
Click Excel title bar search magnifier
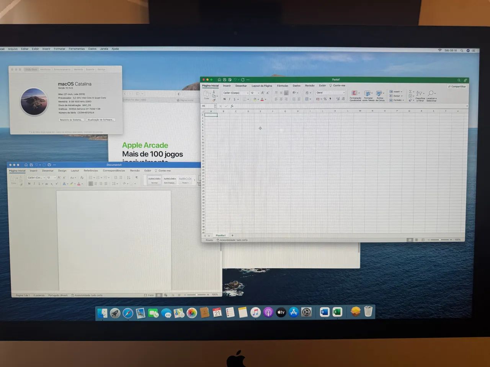pyautogui.click(x=459, y=80)
